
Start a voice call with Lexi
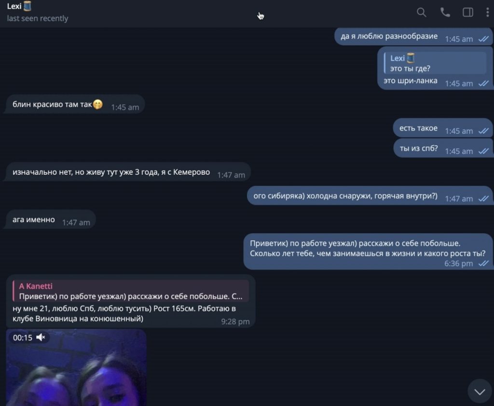click(x=445, y=12)
